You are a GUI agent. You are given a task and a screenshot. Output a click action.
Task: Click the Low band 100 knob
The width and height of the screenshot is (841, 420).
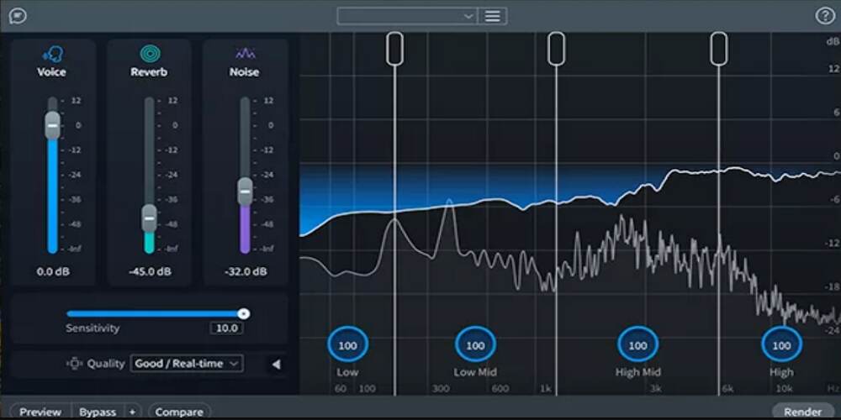347,345
